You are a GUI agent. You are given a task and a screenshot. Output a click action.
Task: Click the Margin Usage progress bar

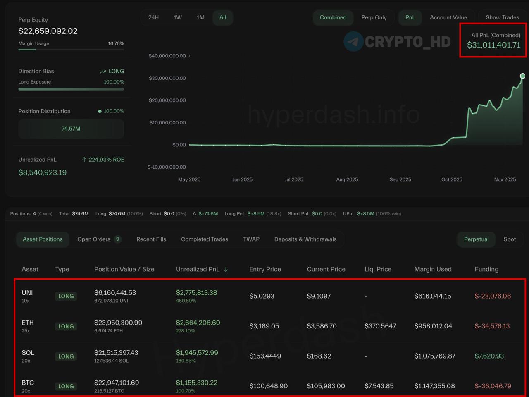tap(71, 50)
